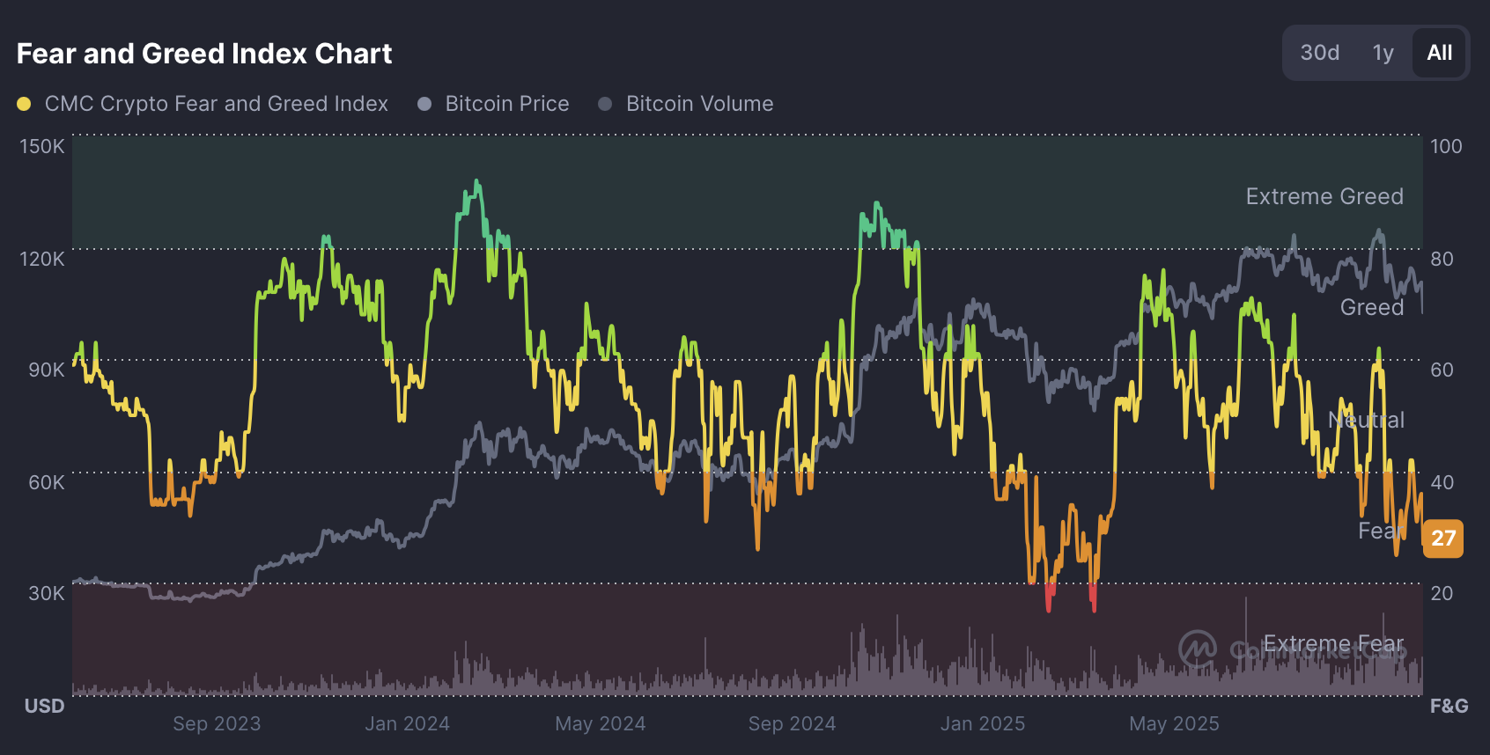Click the Extreme Greed zone label
Screen dimensions: 1490x755
tap(1324, 196)
